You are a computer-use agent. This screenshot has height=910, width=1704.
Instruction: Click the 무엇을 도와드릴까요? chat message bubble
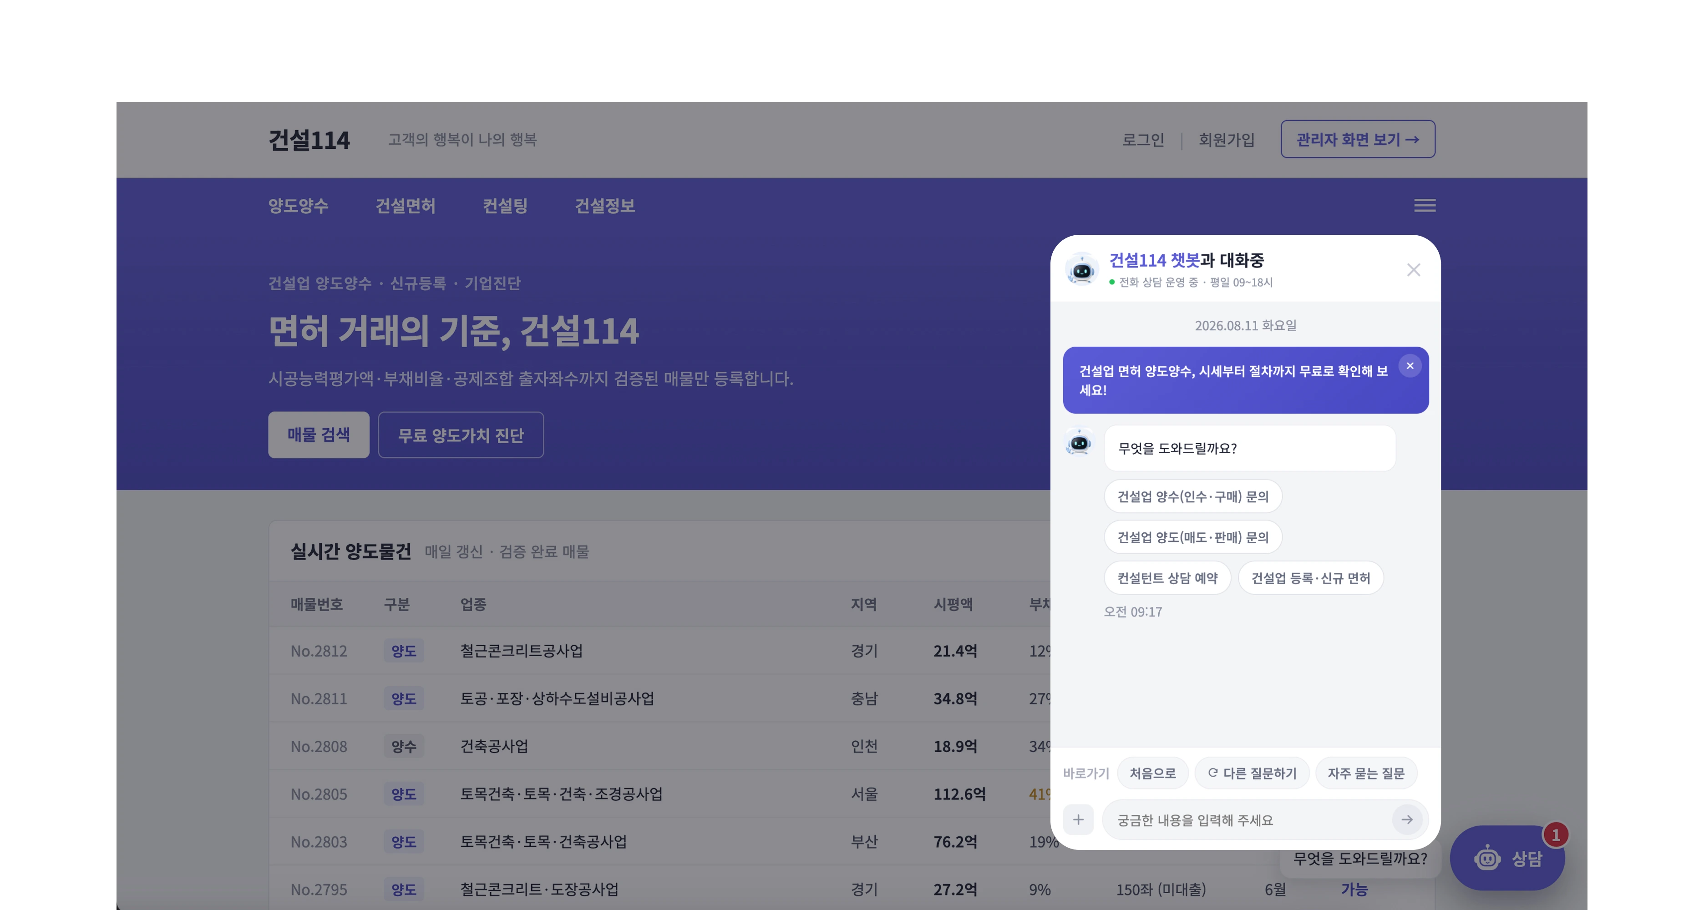1250,448
